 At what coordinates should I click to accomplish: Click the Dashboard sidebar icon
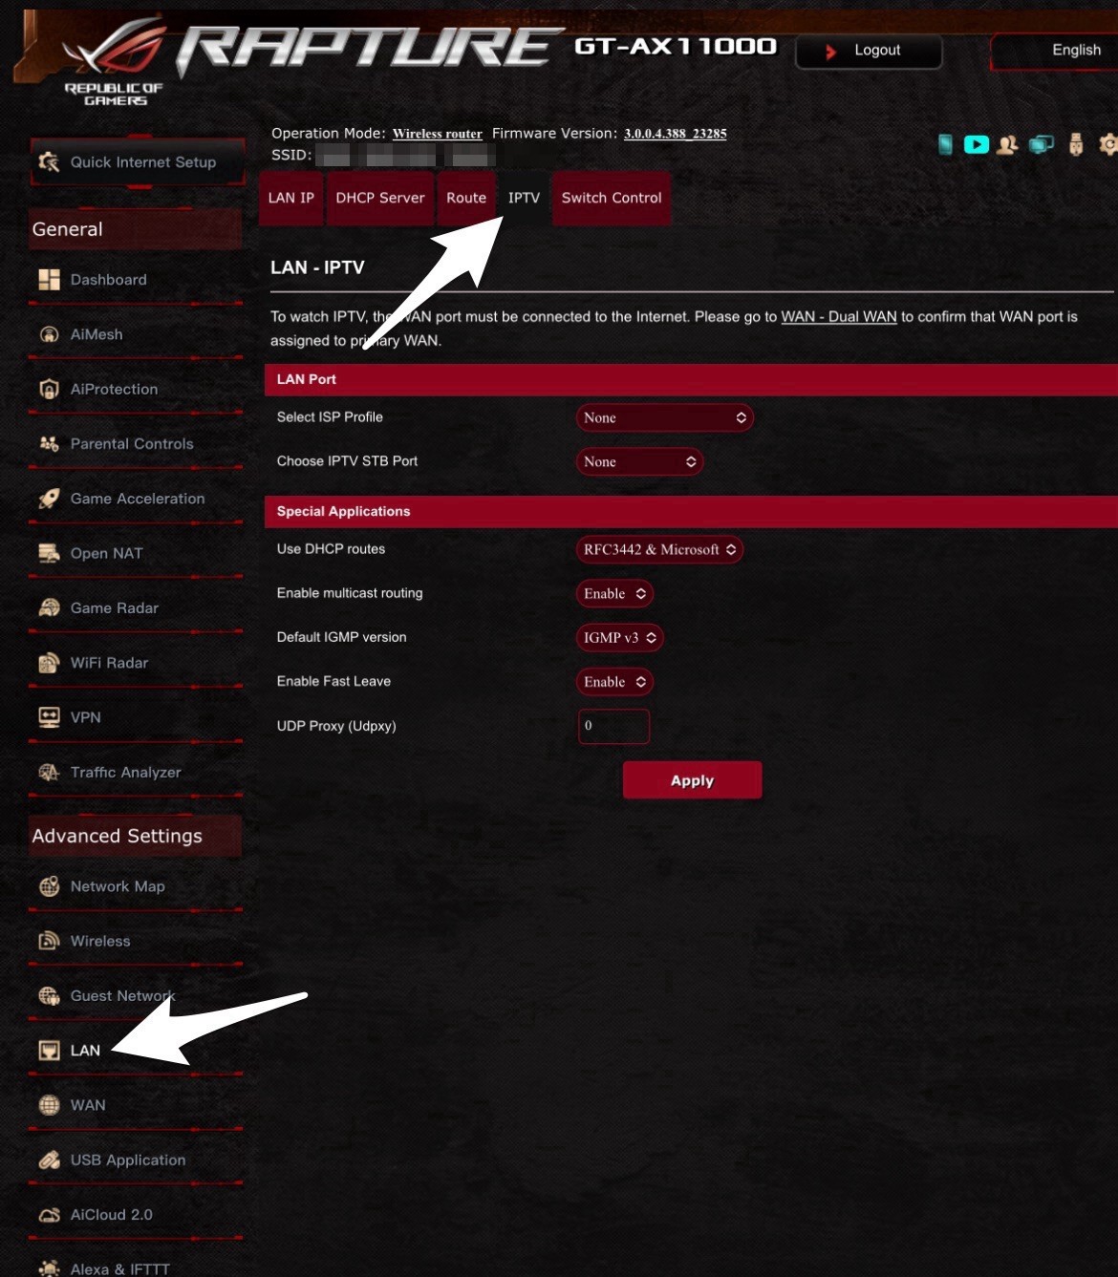[x=49, y=280]
